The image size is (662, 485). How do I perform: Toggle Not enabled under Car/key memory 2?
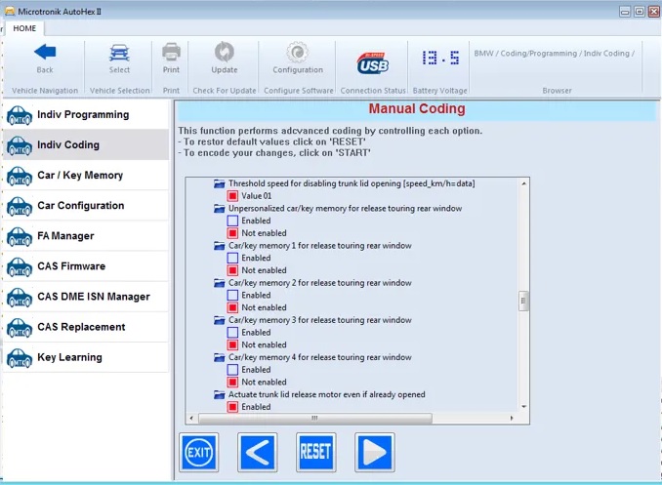click(232, 307)
